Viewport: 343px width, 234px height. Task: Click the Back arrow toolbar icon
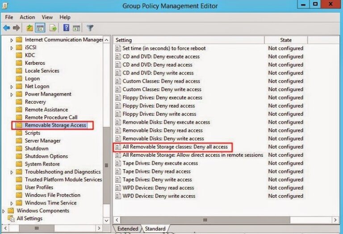pos(7,28)
